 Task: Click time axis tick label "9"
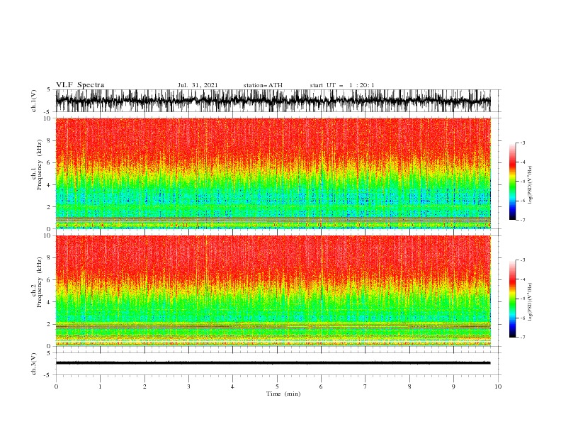(x=453, y=386)
